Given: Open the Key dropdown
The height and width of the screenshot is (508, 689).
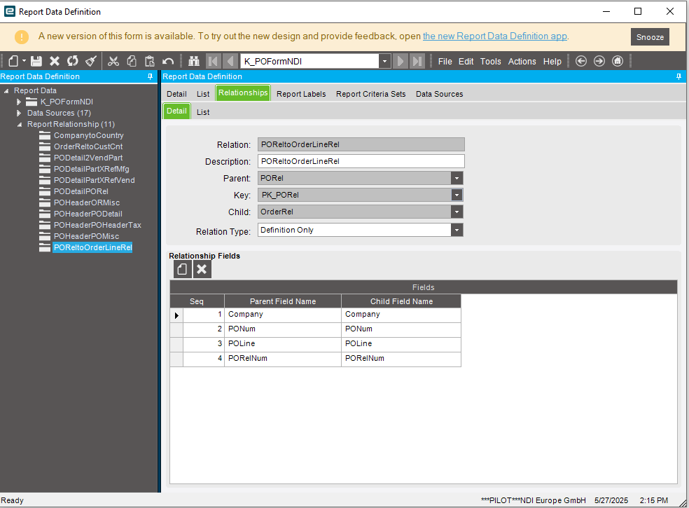Looking at the screenshot, I should click(457, 195).
